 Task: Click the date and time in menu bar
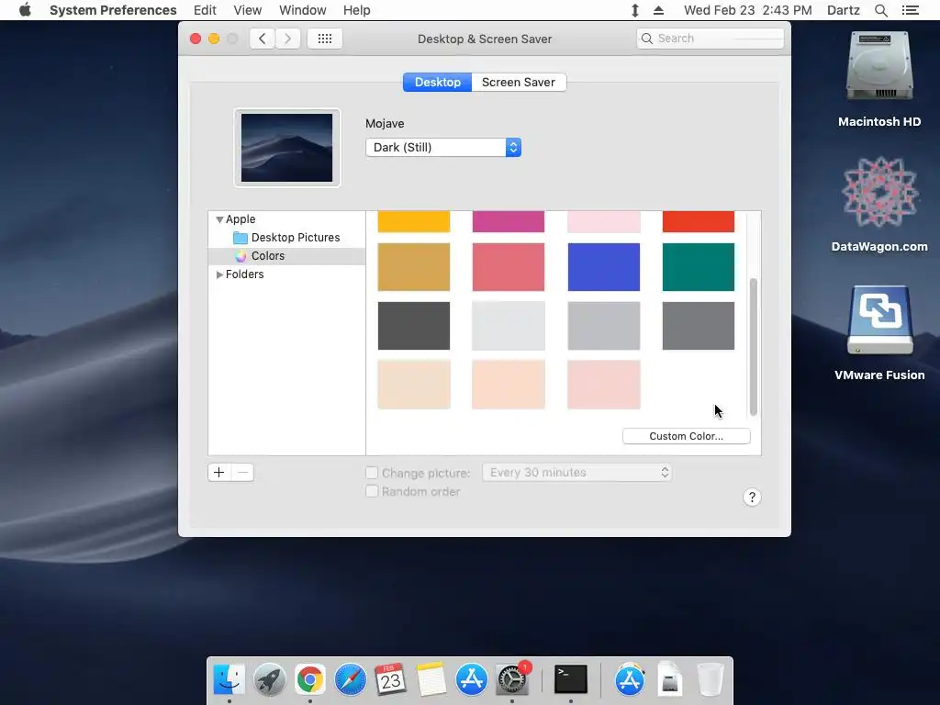point(747,10)
